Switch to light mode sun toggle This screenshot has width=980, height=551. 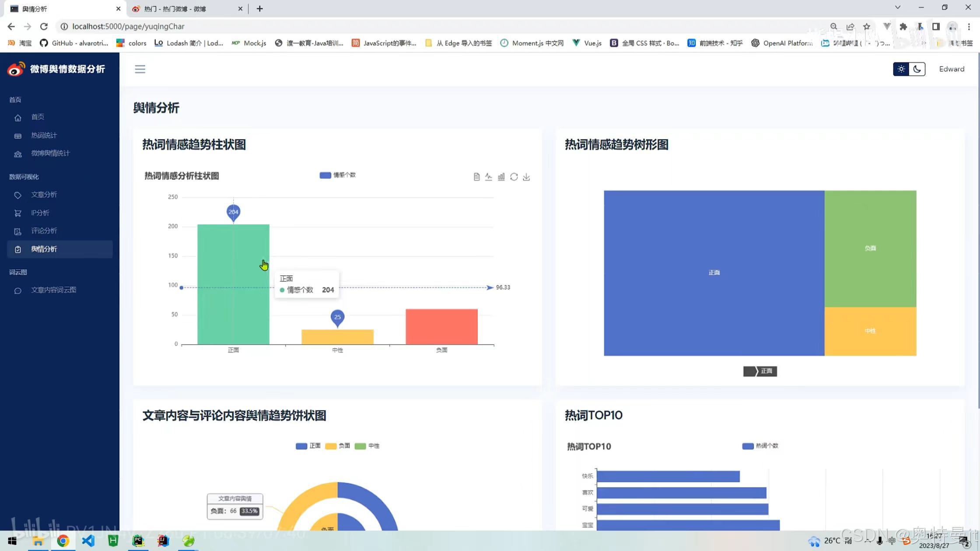(901, 69)
